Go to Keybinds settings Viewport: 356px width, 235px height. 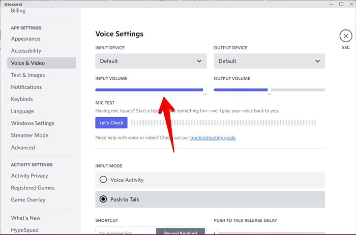(22, 99)
